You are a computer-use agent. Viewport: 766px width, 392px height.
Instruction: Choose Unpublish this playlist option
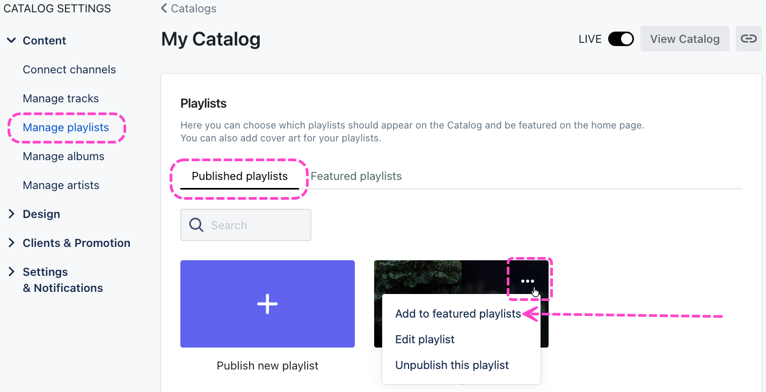452,365
